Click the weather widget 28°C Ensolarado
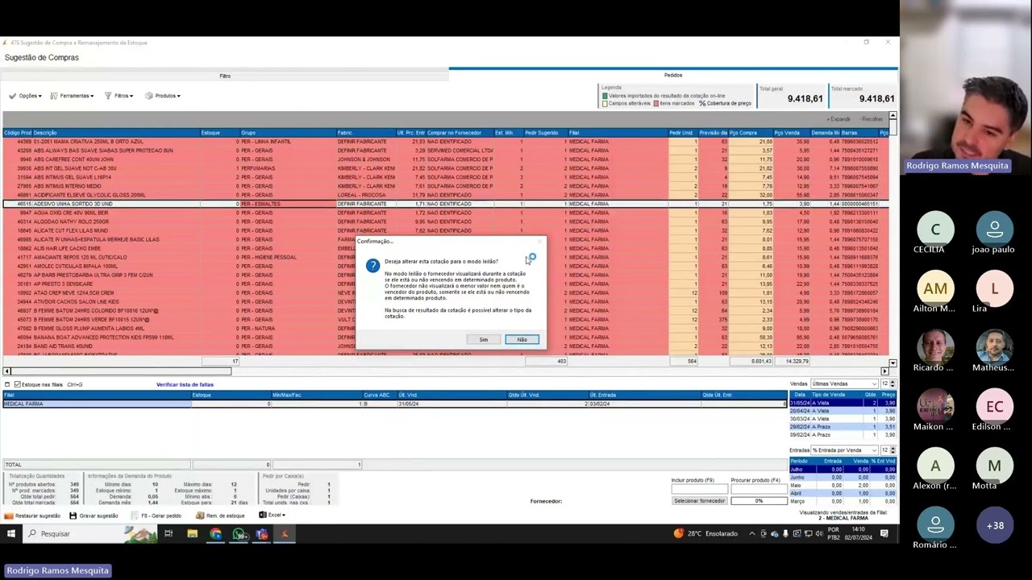The height and width of the screenshot is (580, 1032). click(x=706, y=533)
